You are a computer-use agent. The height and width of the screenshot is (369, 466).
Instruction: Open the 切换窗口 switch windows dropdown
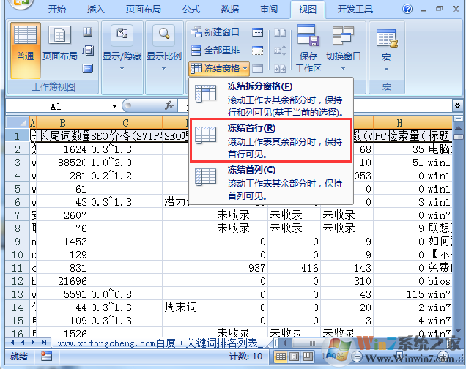pyautogui.click(x=343, y=48)
